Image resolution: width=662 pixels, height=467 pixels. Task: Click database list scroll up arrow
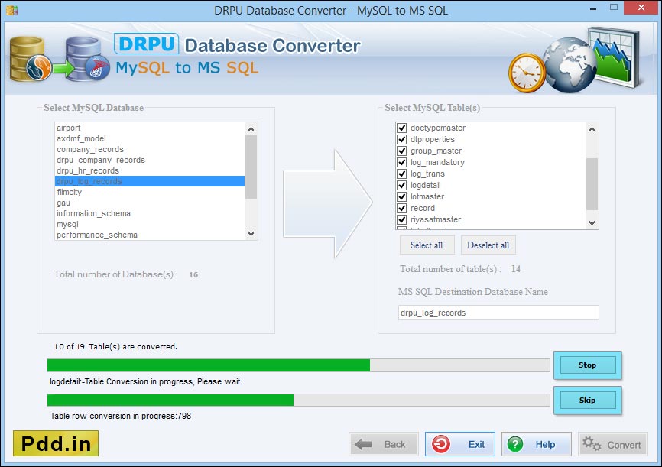(251, 129)
